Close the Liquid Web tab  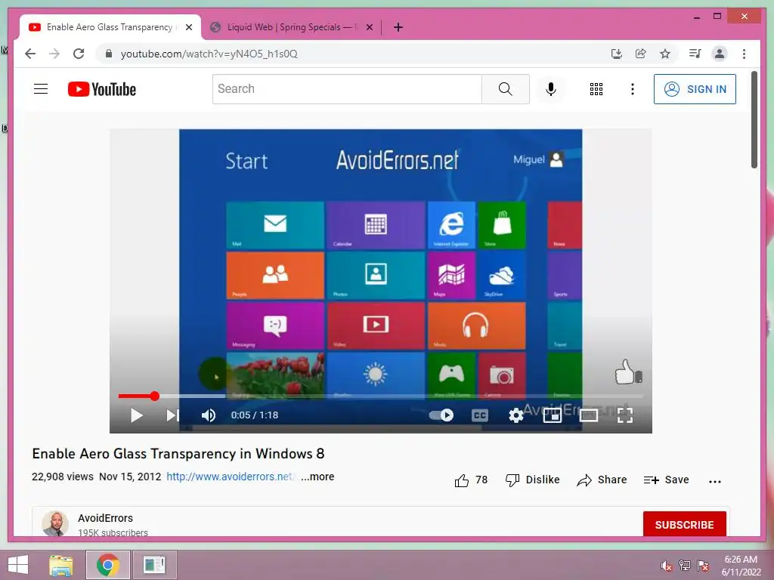pos(369,27)
